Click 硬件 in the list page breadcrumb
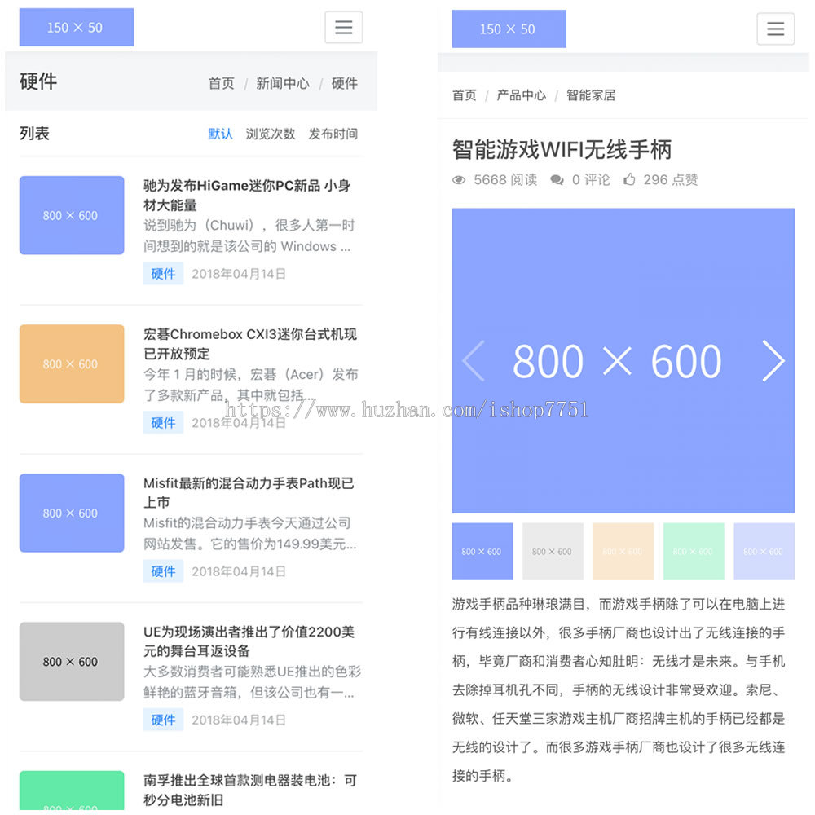The width and height of the screenshot is (815, 815). pyautogui.click(x=345, y=83)
